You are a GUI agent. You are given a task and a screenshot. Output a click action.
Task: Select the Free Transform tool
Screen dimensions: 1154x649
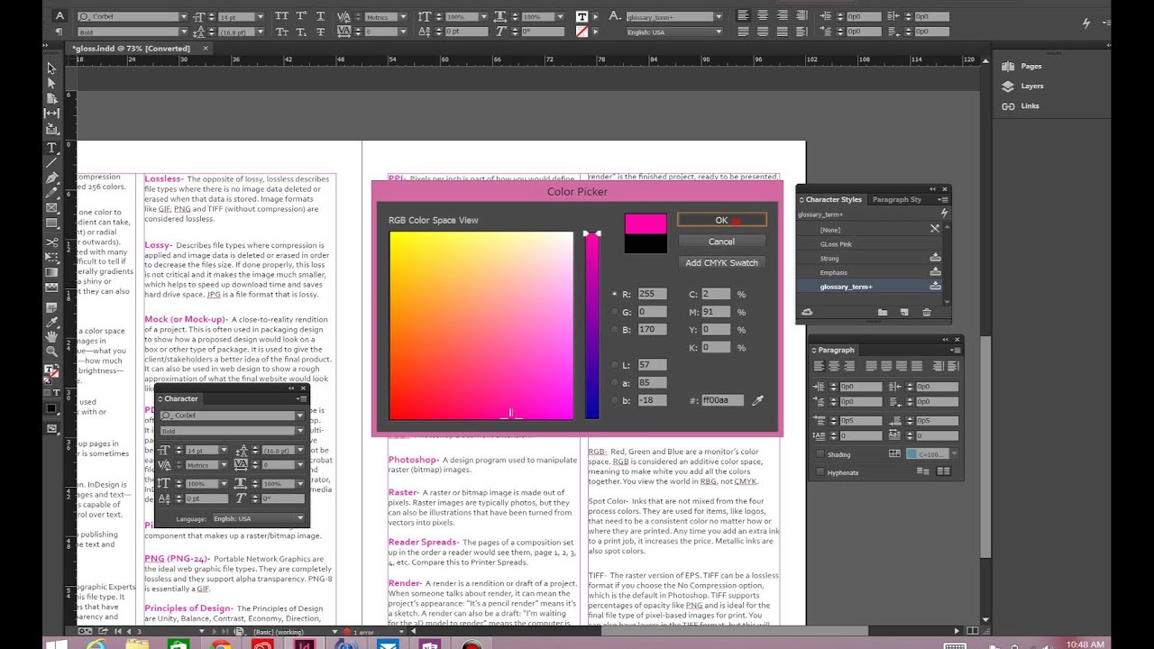pyautogui.click(x=51, y=257)
